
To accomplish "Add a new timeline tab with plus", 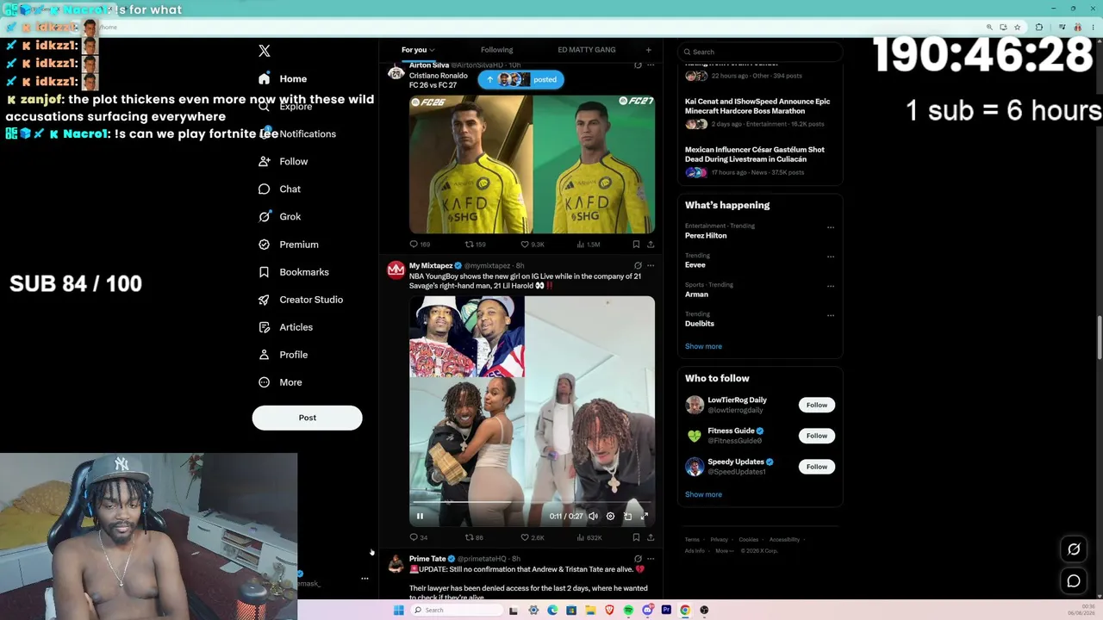I will 649,50.
